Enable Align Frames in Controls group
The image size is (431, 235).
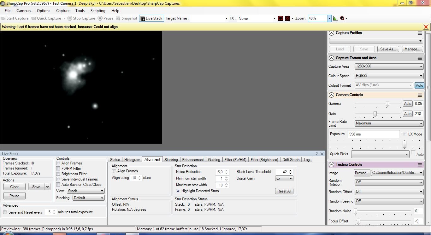click(58, 163)
